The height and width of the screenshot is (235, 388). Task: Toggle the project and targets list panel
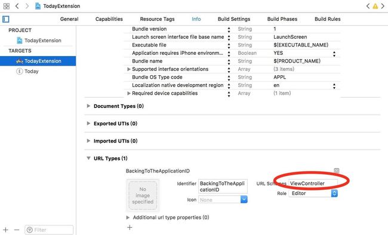pyautogui.click(x=6, y=19)
